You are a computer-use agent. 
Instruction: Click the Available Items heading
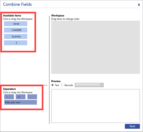click(x=12, y=15)
